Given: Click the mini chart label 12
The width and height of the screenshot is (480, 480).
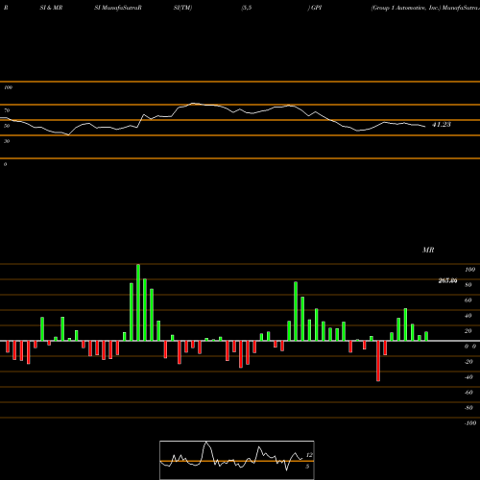Looking at the screenshot, I should (309, 455).
